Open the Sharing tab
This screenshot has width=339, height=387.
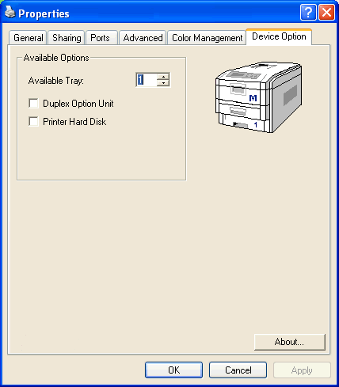67,38
